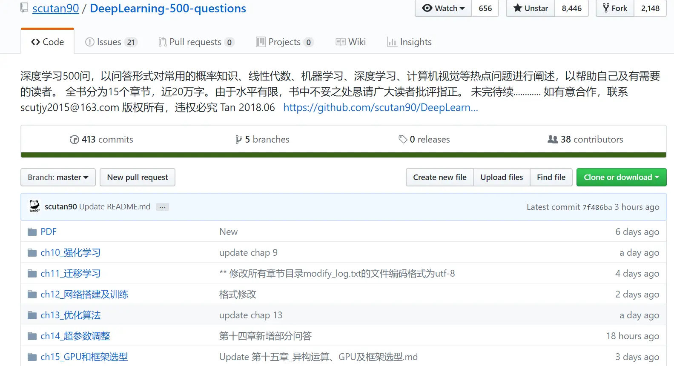View the 38 contributors
This screenshot has width=674, height=366.
pyautogui.click(x=585, y=139)
